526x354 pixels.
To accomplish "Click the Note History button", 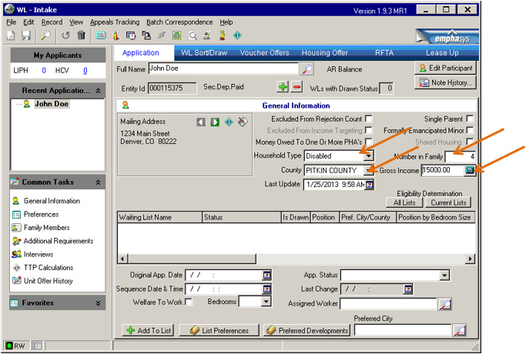I will 445,82.
